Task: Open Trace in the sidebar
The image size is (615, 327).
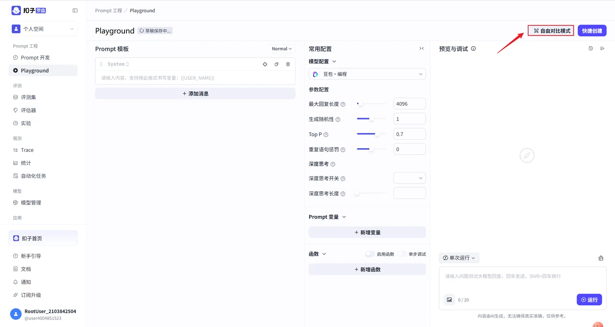Action: (x=43, y=150)
